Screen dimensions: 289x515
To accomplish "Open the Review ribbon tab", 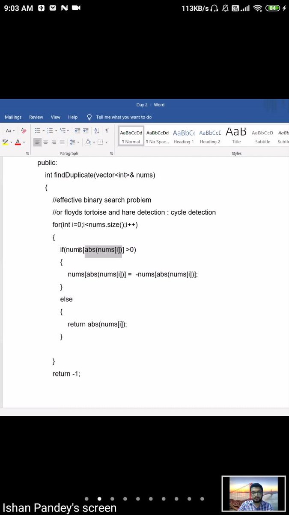I will [36, 117].
